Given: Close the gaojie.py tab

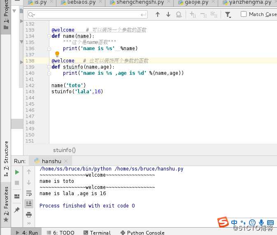Looking at the screenshot, I should 213,2.
